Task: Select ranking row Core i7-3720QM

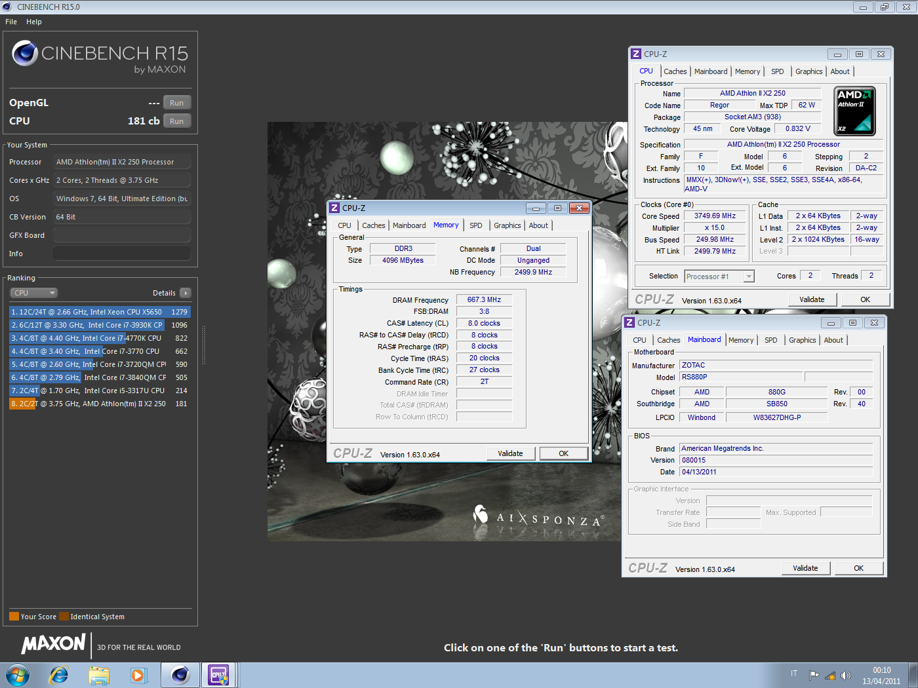Action: pos(100,364)
